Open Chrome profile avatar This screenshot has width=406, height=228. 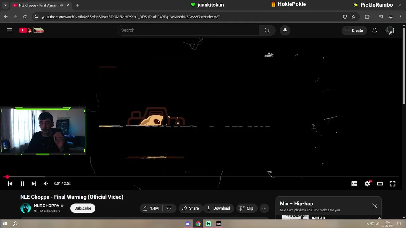tap(391, 17)
